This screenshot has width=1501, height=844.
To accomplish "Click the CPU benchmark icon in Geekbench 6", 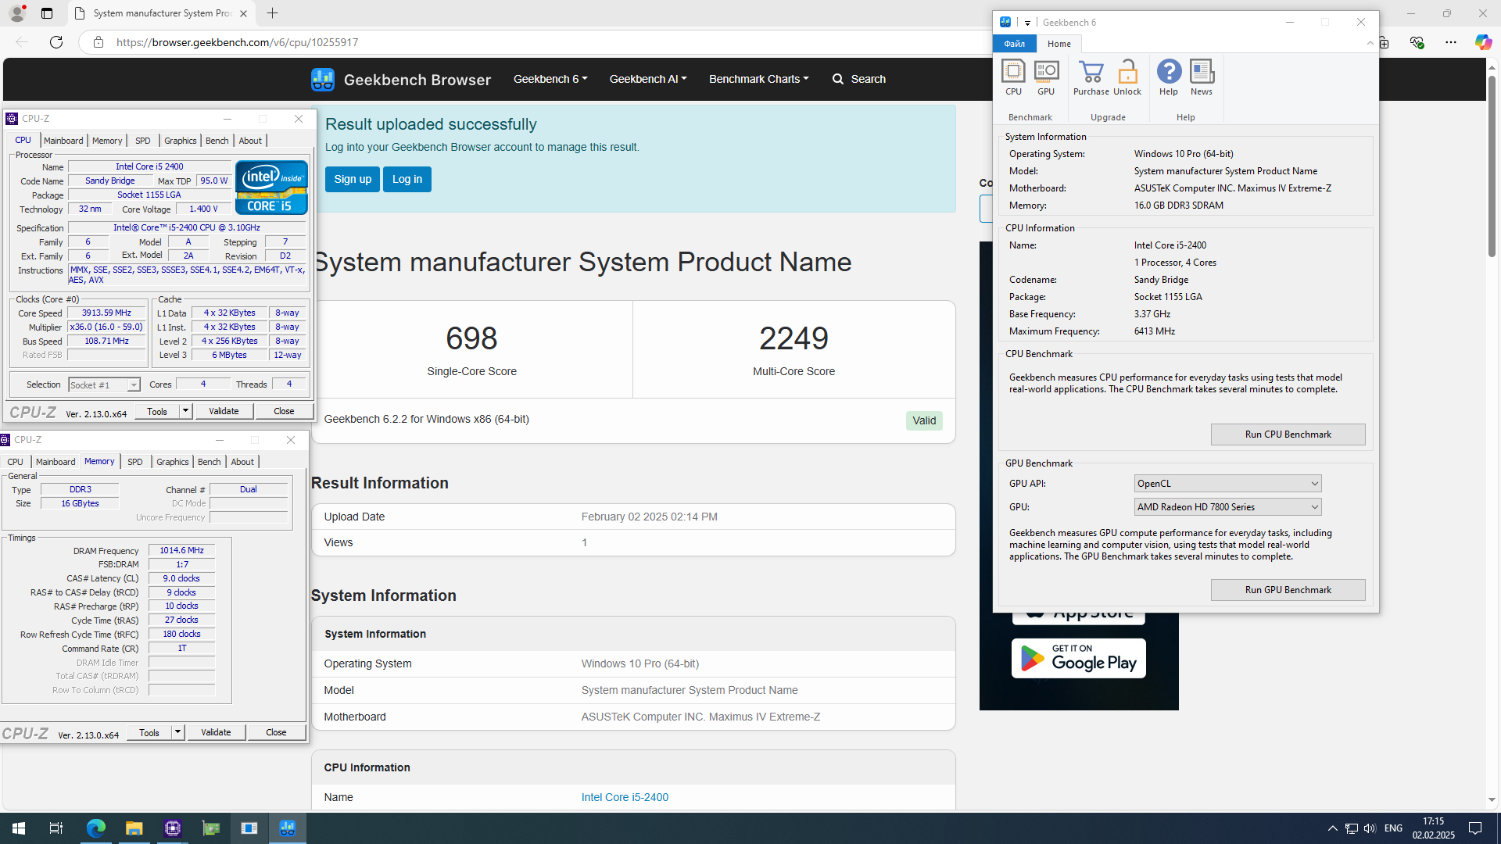I will (x=1013, y=77).
